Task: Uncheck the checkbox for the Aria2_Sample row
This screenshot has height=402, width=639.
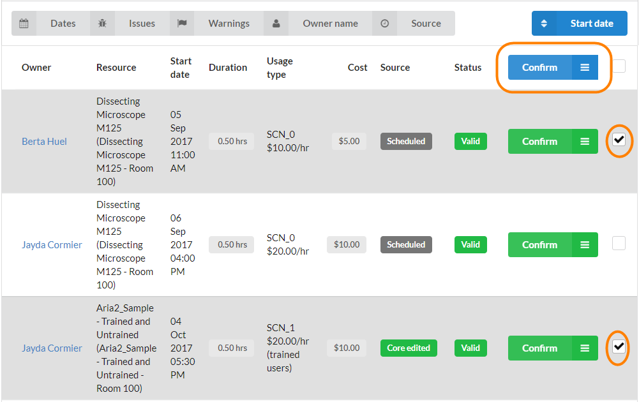Action: [619, 346]
